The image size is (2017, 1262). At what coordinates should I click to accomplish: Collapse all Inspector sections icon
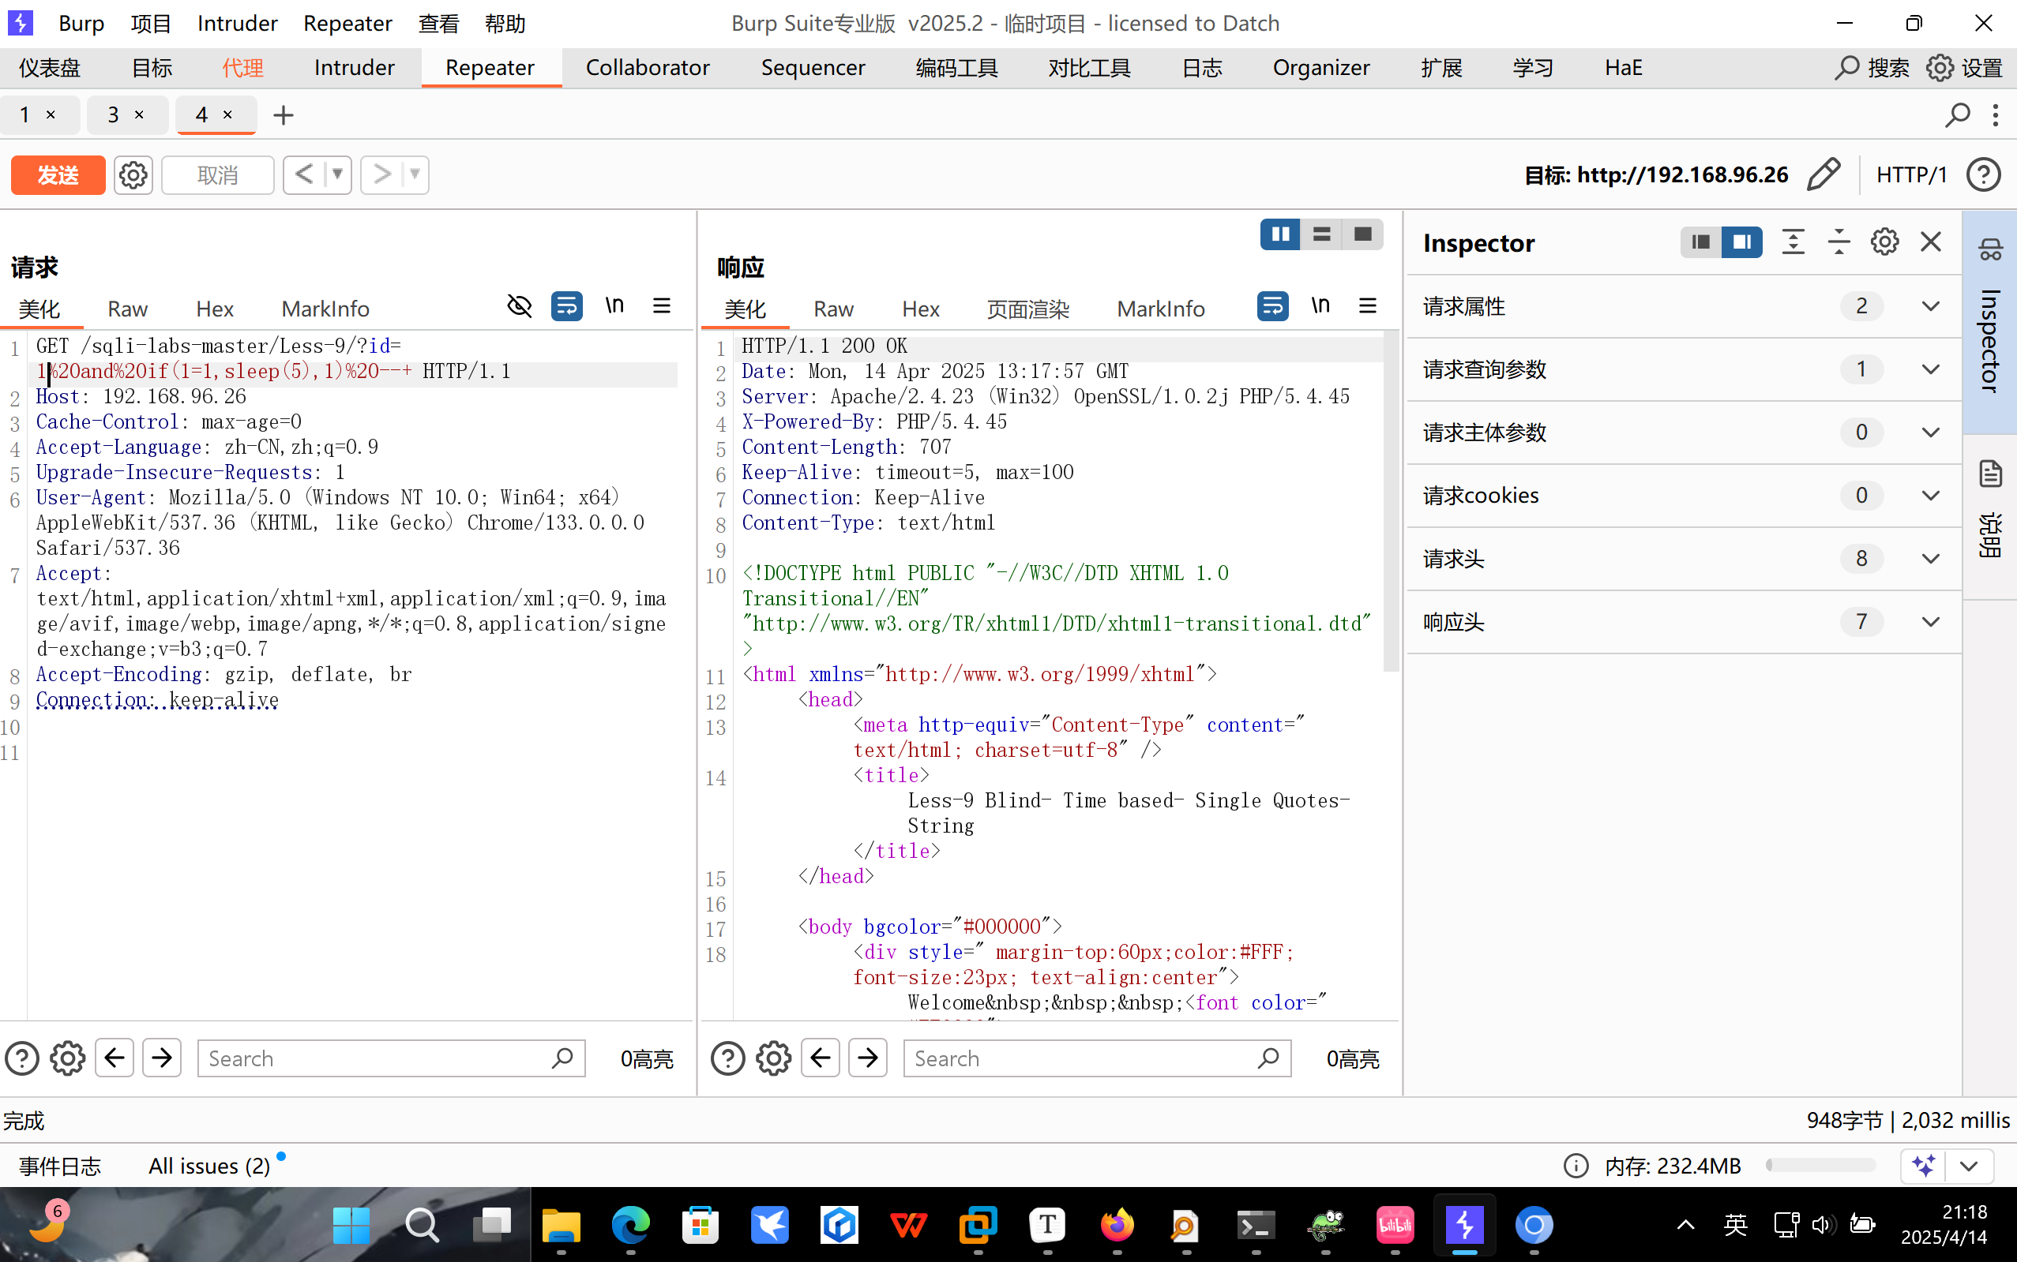tap(1839, 242)
